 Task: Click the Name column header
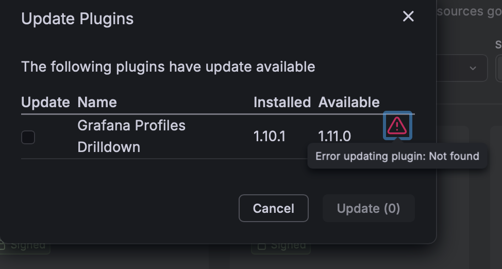pyautogui.click(x=97, y=102)
